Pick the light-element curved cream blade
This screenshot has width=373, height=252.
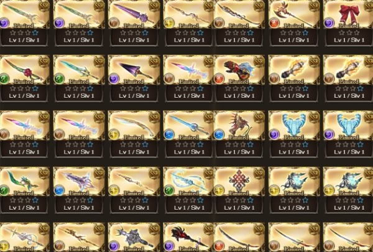(134, 126)
